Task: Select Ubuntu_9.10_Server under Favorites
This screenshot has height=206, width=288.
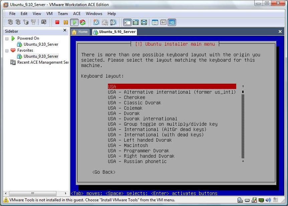Action: tap(41, 56)
